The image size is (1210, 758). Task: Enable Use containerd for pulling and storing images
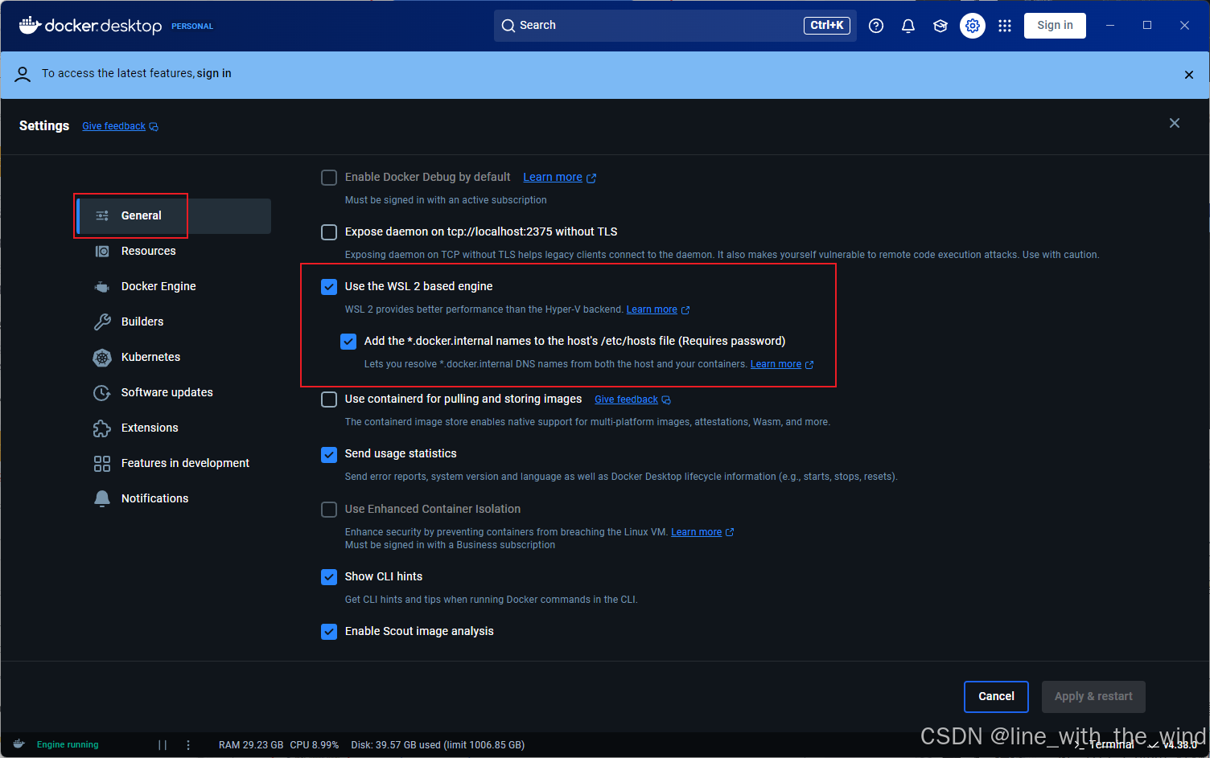click(329, 399)
